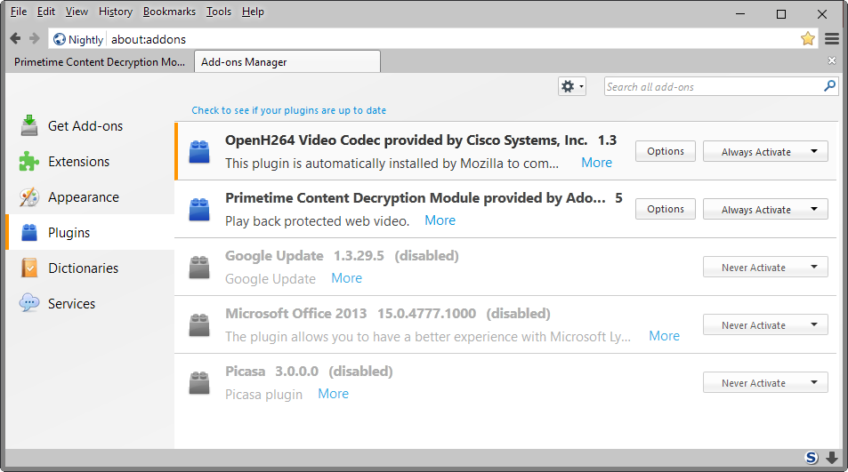The image size is (848, 472).
Task: Open the OpenH264 Always Activate dropdown
Action: point(765,152)
